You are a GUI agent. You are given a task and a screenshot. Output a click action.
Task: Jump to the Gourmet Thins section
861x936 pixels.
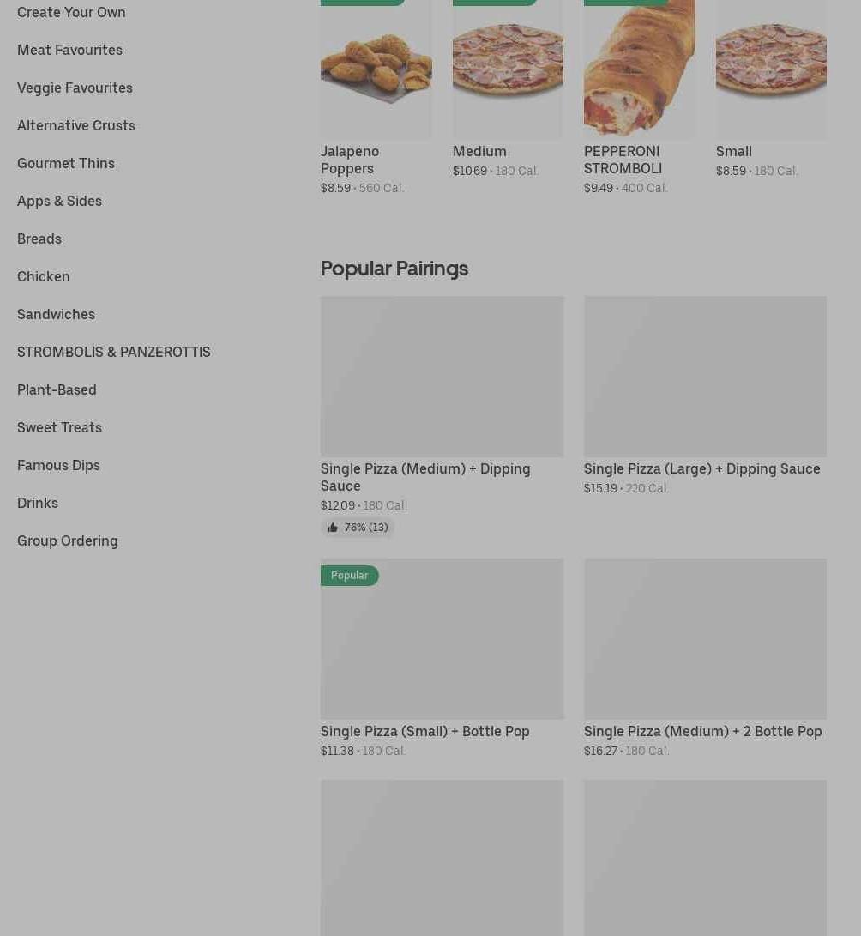coord(66,163)
